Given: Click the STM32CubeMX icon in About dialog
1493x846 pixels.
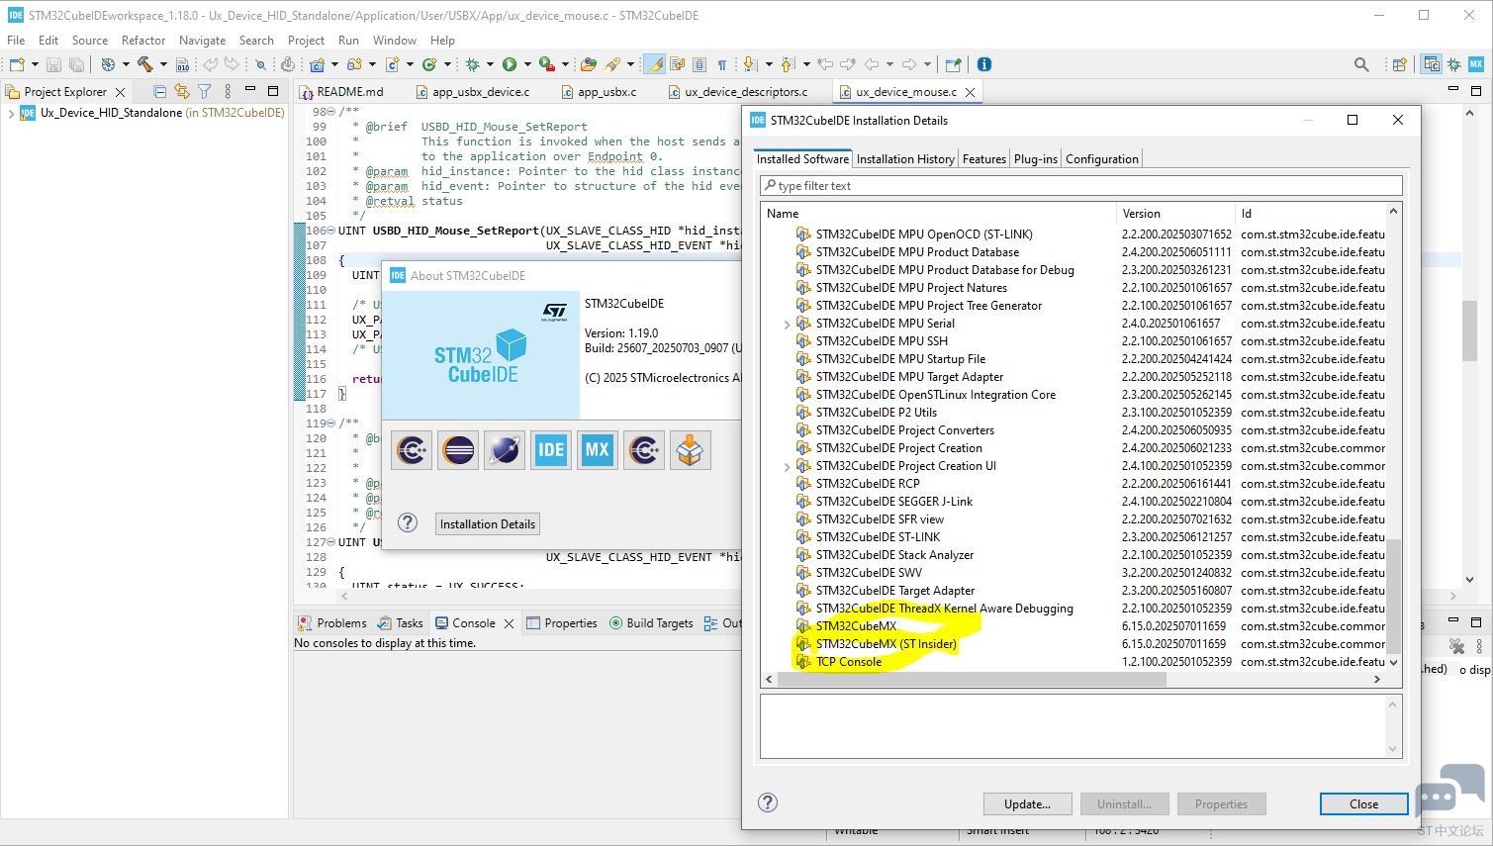Looking at the screenshot, I should 597,450.
